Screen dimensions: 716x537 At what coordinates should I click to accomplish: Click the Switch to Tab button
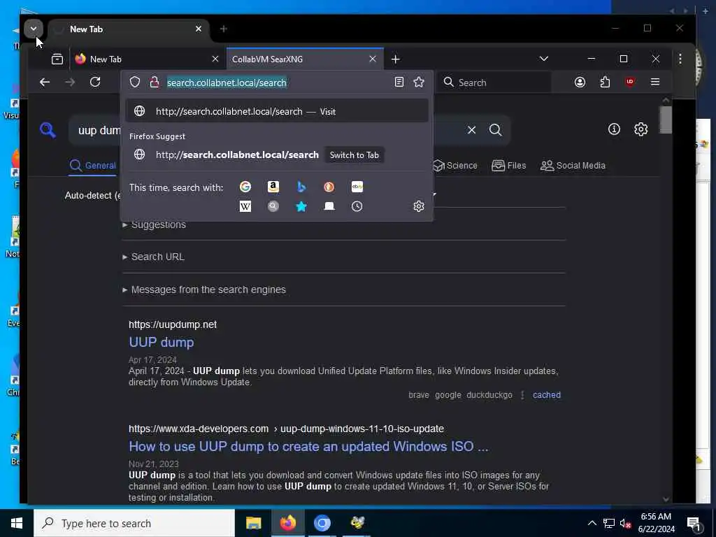coord(355,155)
